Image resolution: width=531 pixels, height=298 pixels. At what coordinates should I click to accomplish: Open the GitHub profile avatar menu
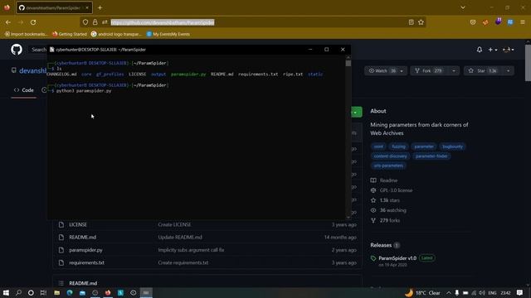(x=509, y=50)
